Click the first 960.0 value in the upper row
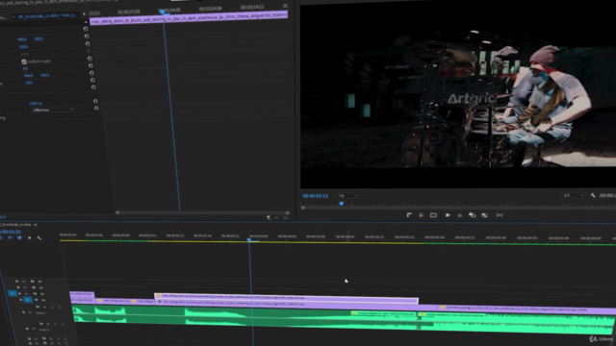 click(22, 39)
